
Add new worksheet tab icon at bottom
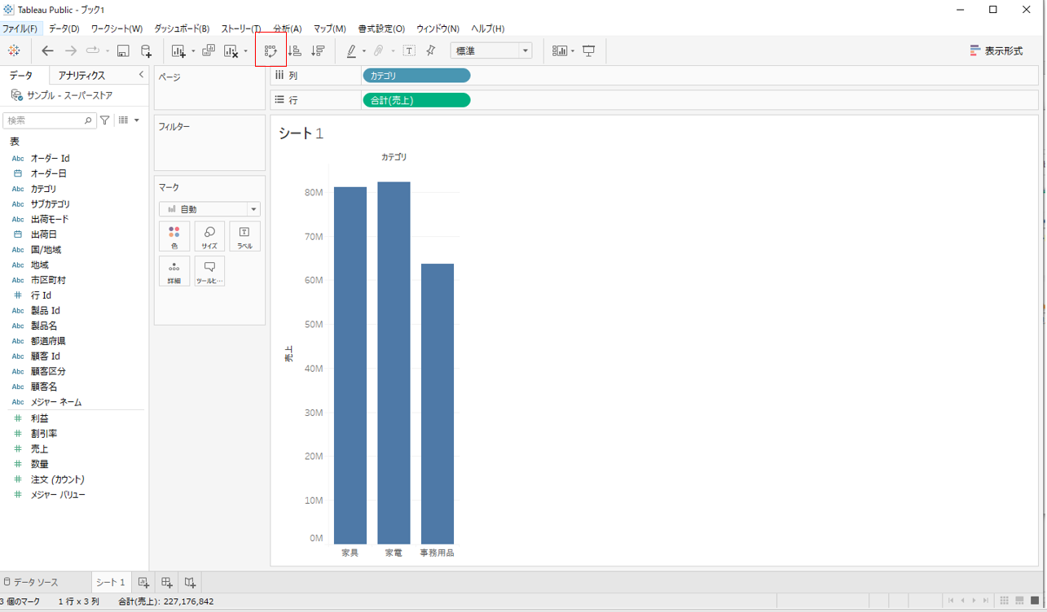[x=143, y=582]
